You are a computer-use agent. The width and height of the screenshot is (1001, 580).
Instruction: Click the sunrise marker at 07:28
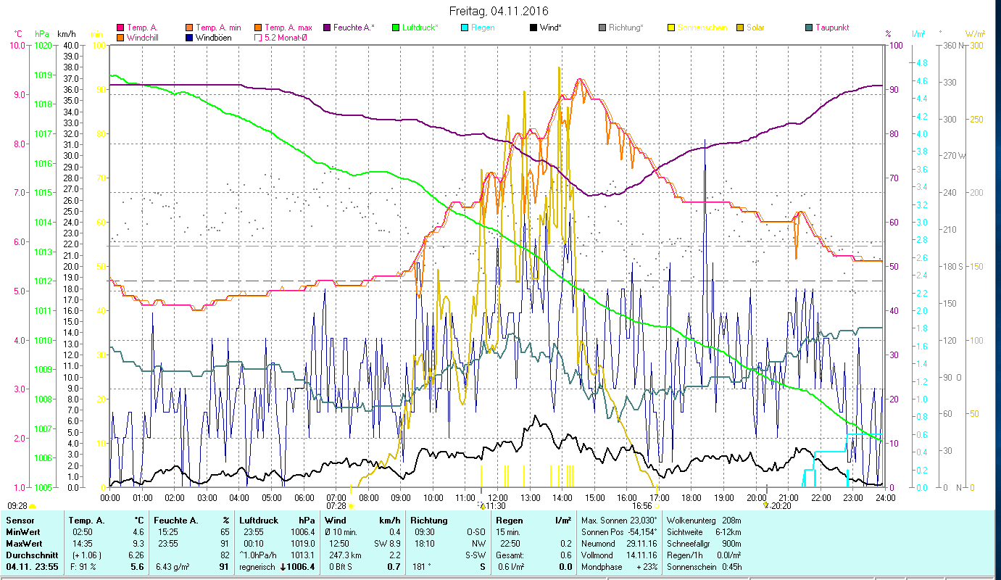tap(351, 505)
